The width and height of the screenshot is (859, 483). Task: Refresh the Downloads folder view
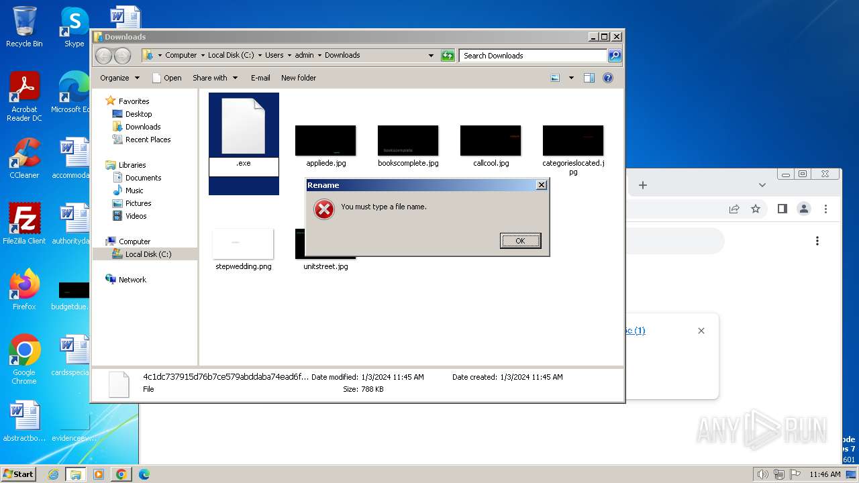pyautogui.click(x=448, y=56)
